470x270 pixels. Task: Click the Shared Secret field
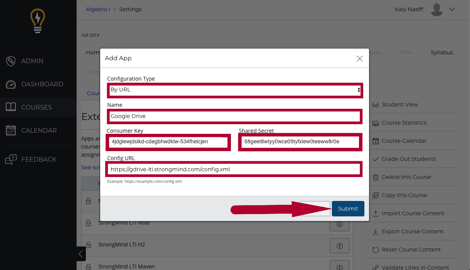pos(300,142)
